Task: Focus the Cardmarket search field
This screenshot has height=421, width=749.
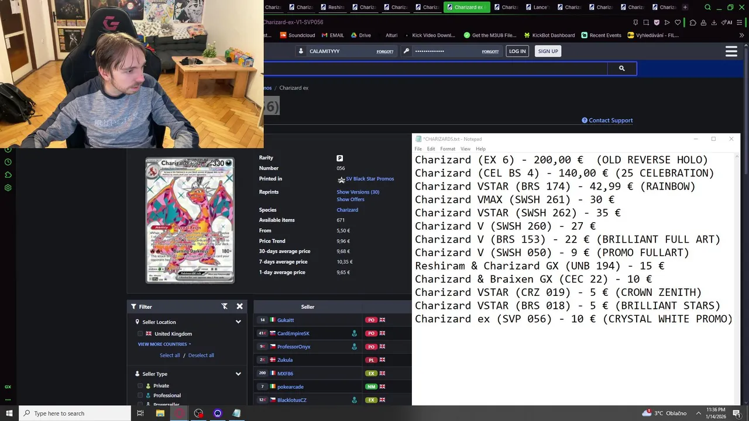Action: tap(435, 68)
